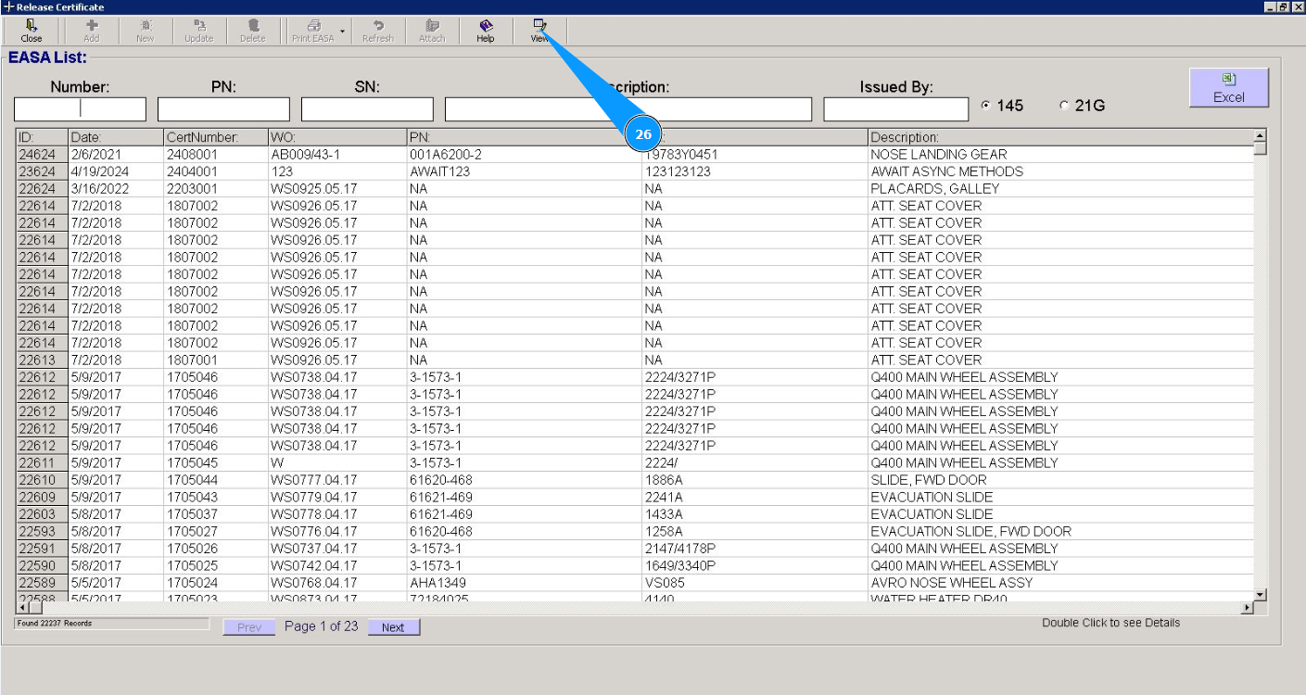Select AVRO NOSE WHEEL ASSY description

(x=952, y=583)
